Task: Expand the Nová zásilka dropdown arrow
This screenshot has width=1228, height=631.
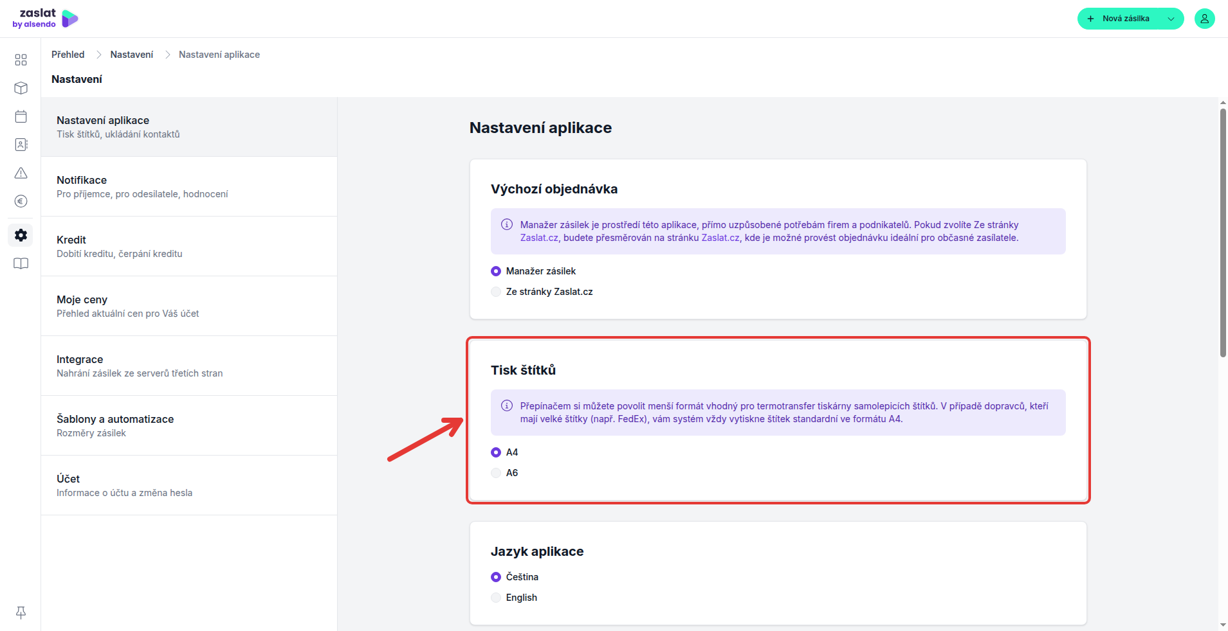Action: [x=1171, y=19]
